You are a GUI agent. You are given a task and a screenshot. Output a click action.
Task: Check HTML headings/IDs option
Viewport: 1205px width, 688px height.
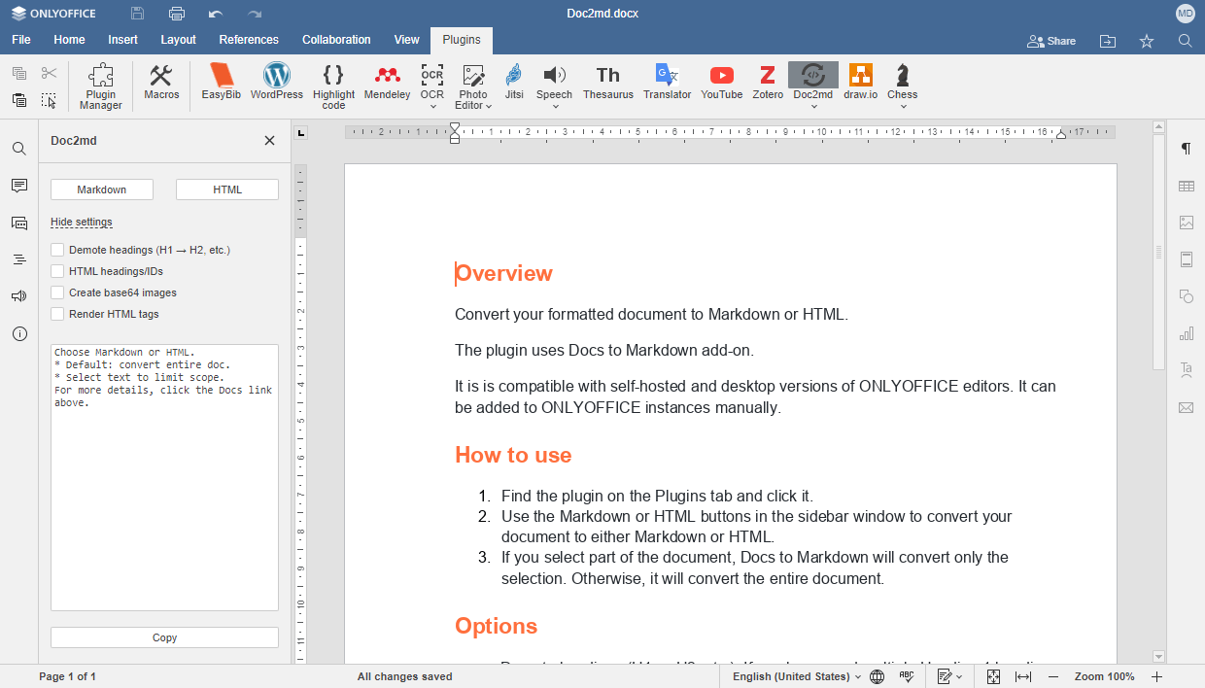(57, 271)
